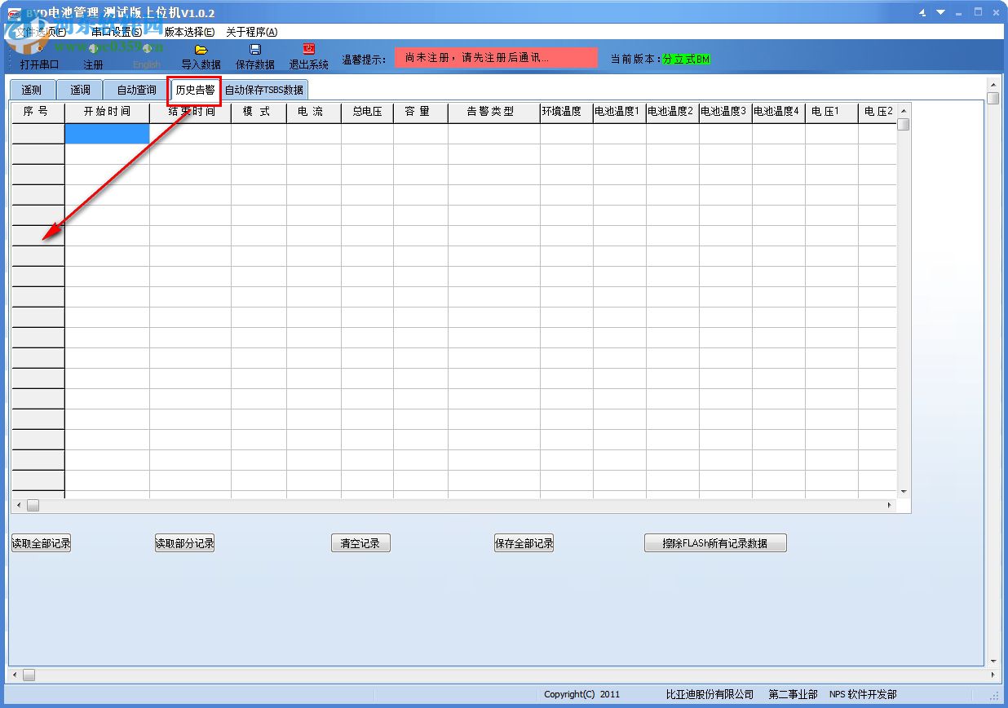Click the 退出系统 red exit icon

(309, 49)
